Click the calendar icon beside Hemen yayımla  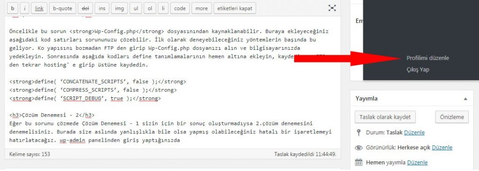[359, 162]
